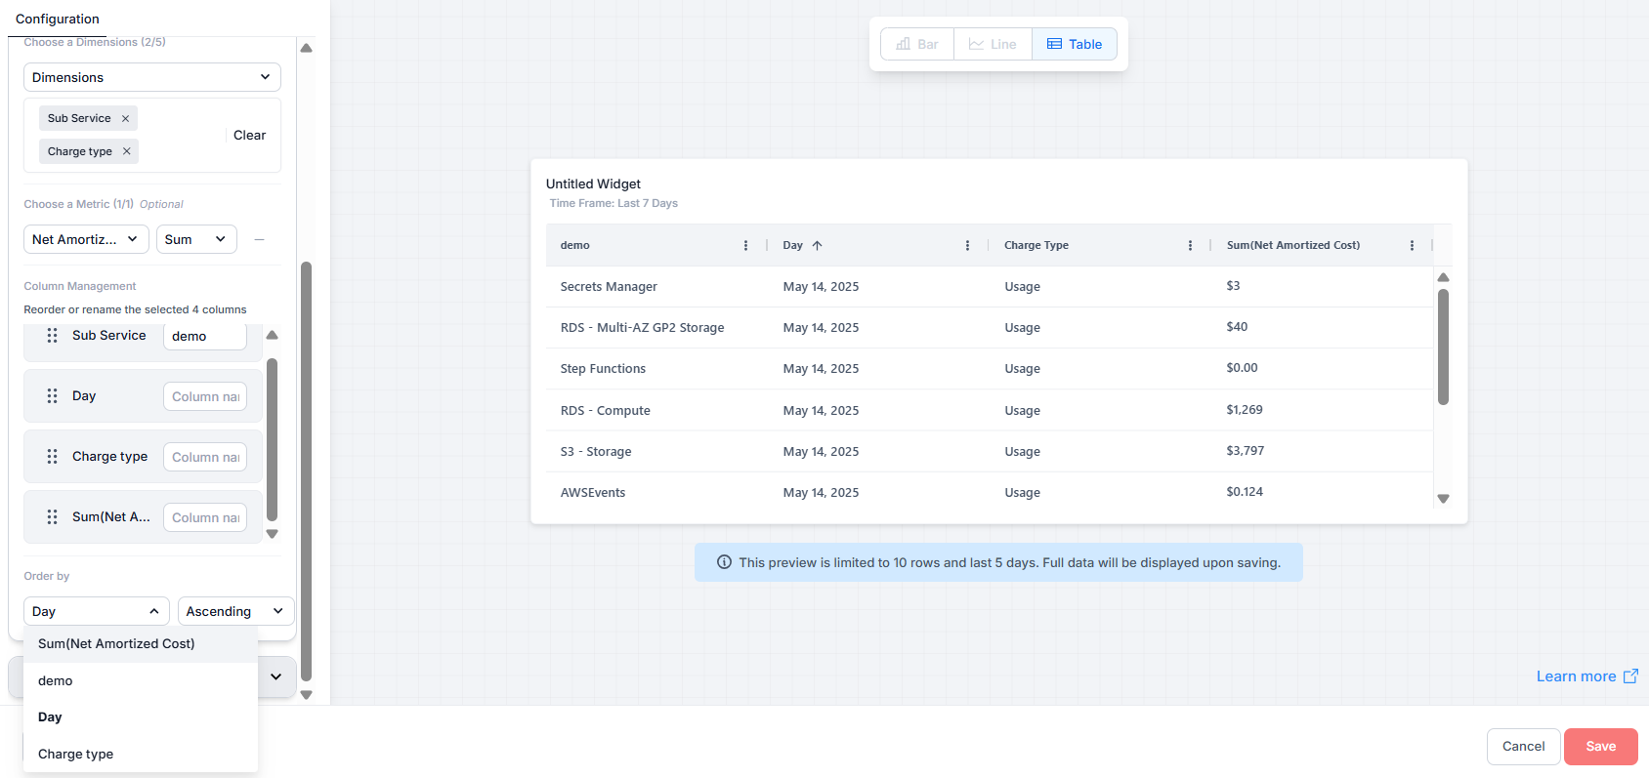
Task: Remove the Sub Service dimension chip
Action: (125, 118)
